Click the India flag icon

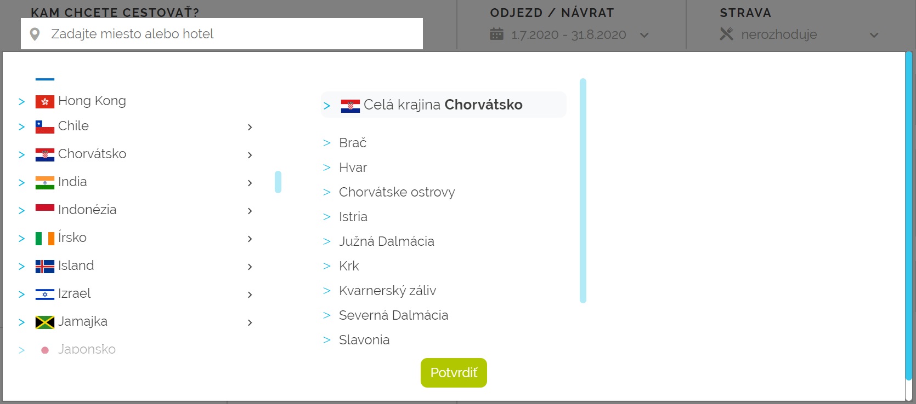(45, 183)
